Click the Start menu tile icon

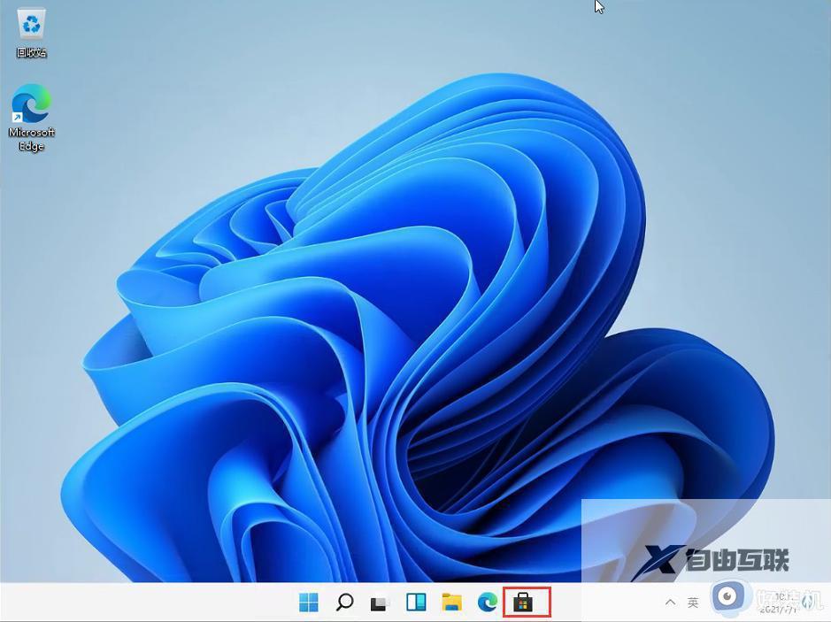pos(309,603)
